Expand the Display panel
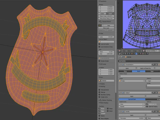The image size is (160, 120). (99, 84)
